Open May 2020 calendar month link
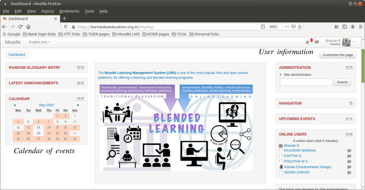The height and width of the screenshot is (190, 365). click(47, 105)
